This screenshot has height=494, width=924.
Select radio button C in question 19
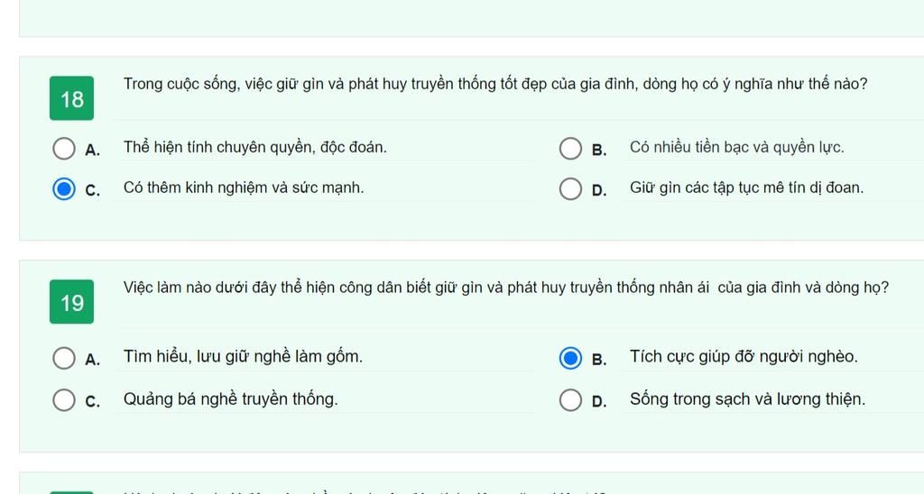(x=64, y=399)
